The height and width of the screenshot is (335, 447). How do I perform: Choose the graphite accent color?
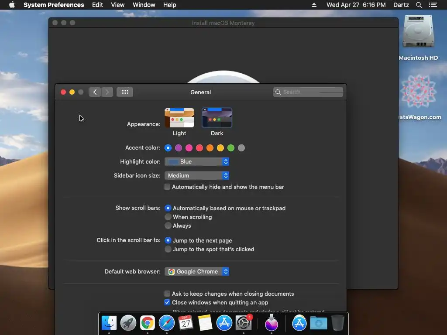click(241, 148)
